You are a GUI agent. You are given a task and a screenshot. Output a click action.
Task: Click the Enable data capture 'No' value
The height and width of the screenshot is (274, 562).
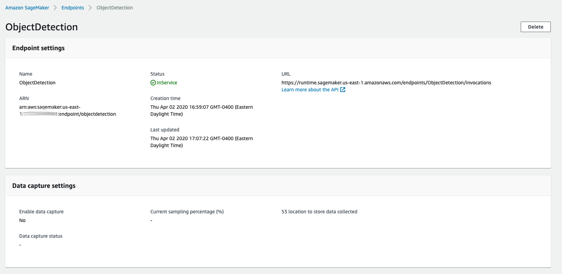click(22, 220)
